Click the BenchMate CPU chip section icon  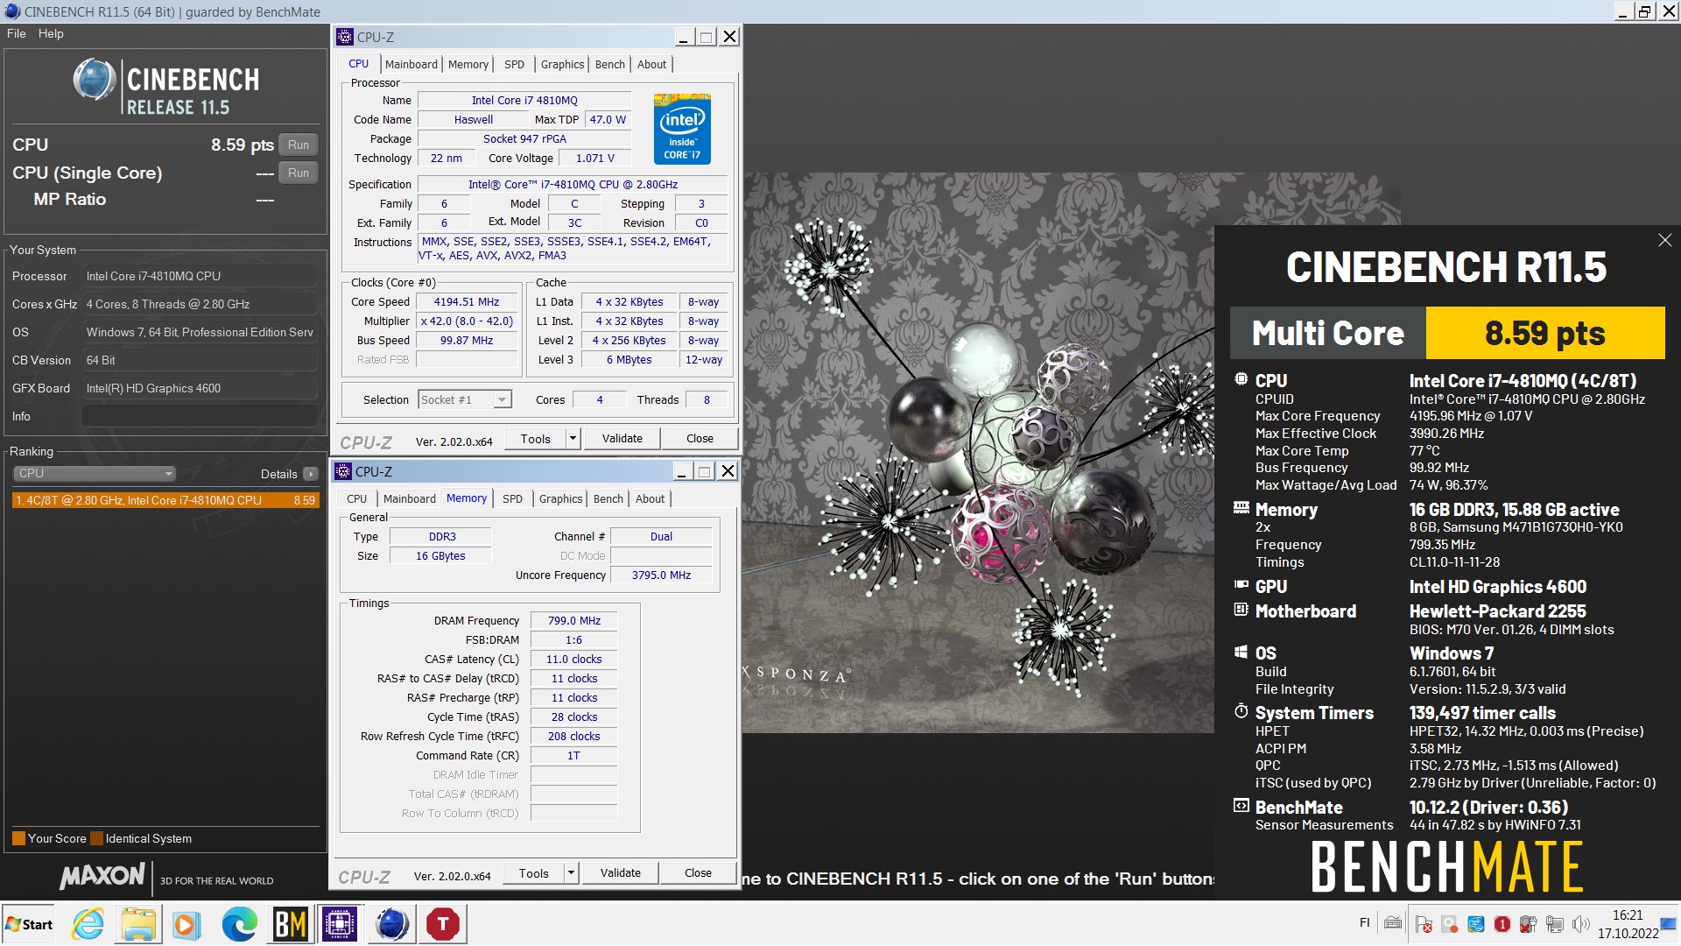pos(1241,379)
